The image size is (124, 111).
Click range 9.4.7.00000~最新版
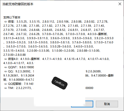pyautogui.click(x=103, y=75)
